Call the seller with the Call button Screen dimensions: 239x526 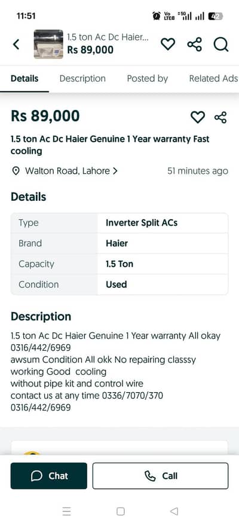(160, 476)
